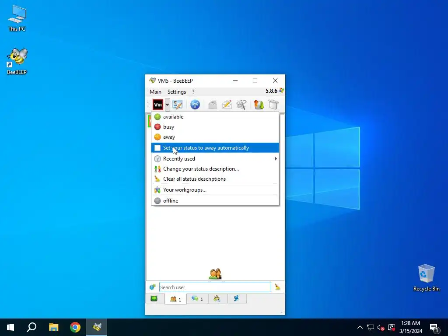Open Your workgroups... entry
The image size is (448, 336).
point(215,190)
